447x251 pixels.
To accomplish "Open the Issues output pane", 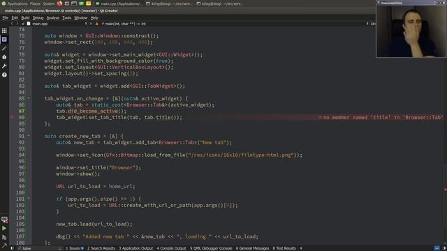I will point(75,248).
